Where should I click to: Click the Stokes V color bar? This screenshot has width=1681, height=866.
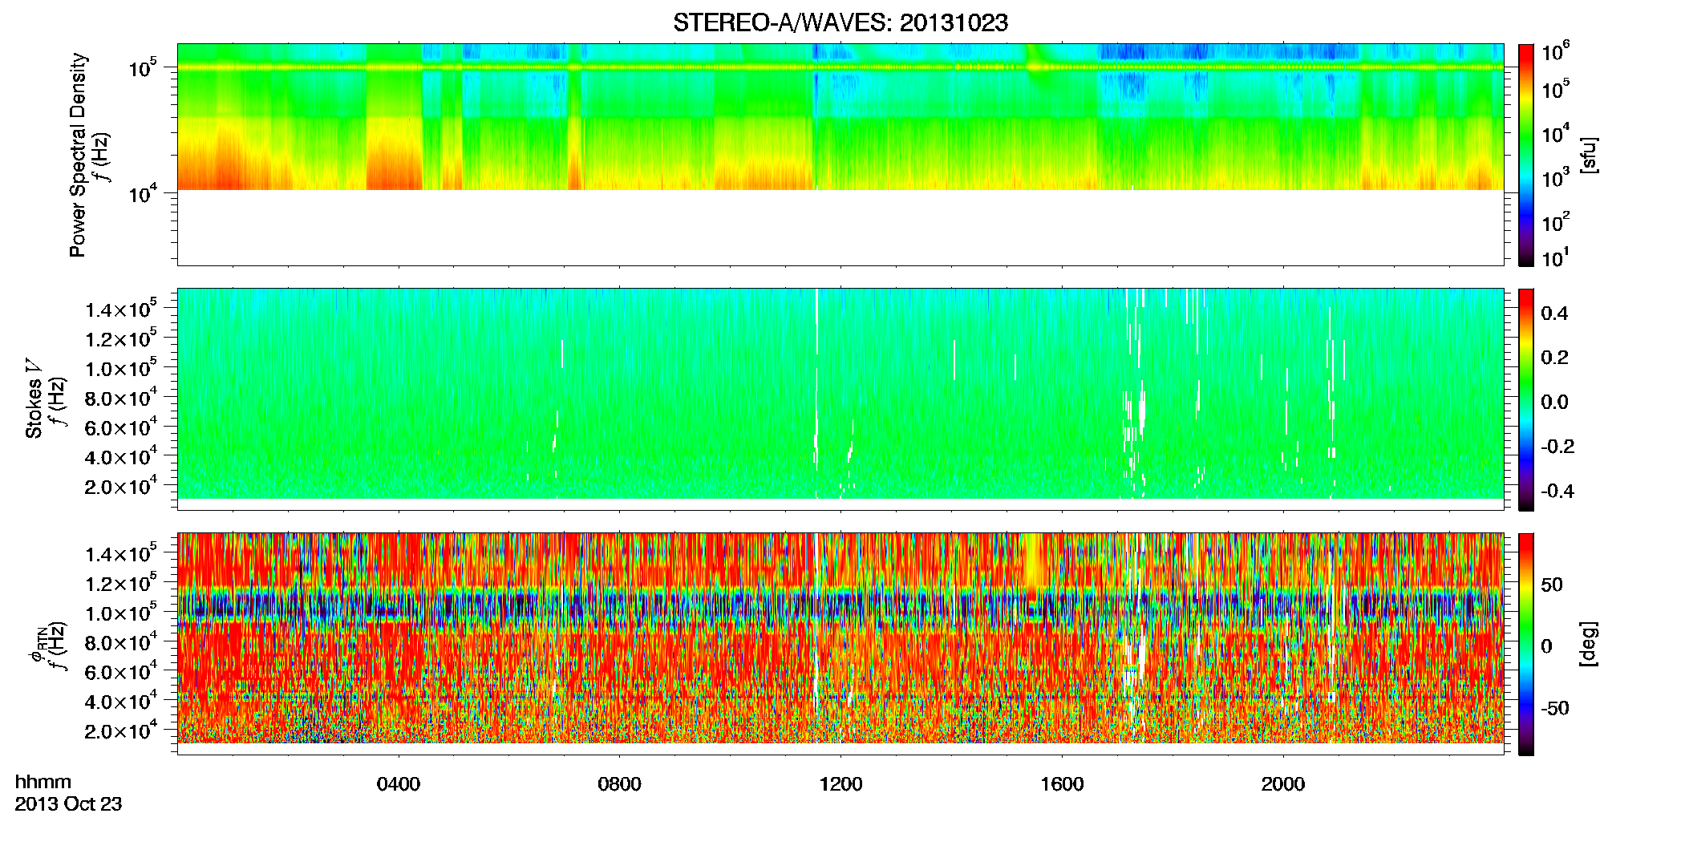[1526, 399]
